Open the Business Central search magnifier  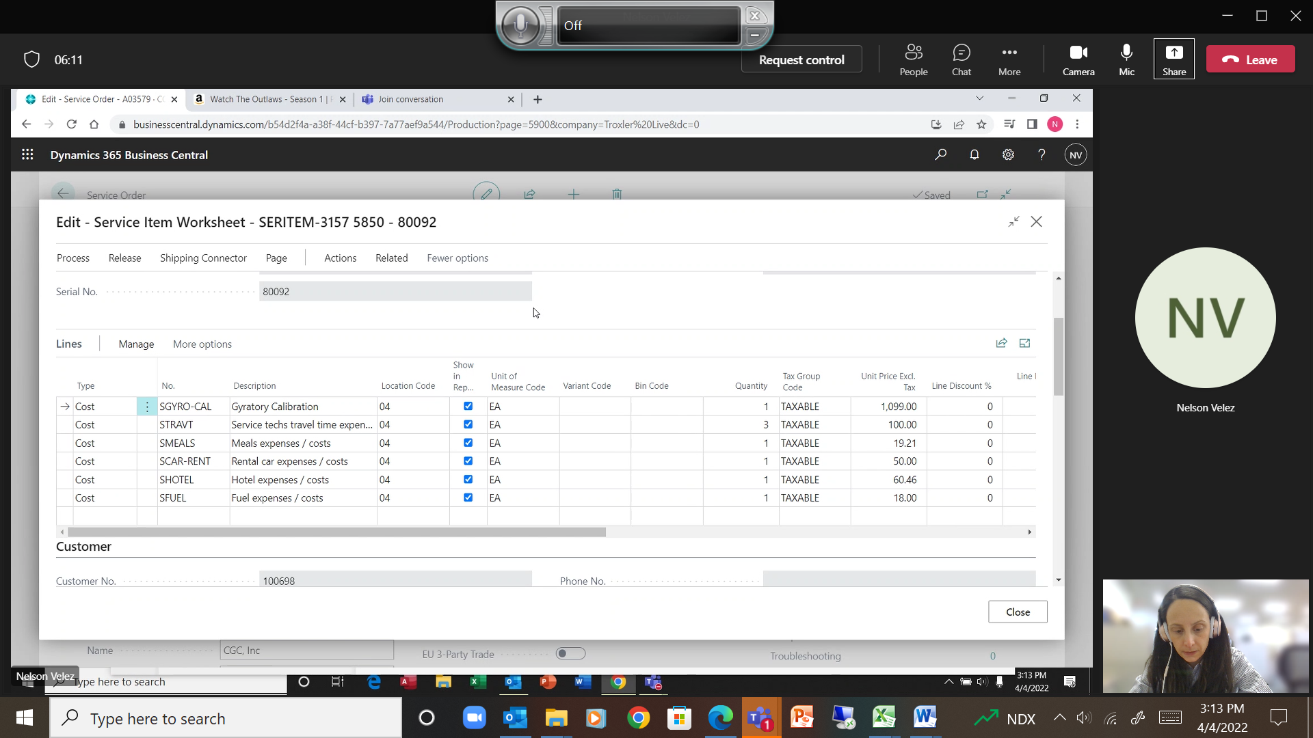941,155
